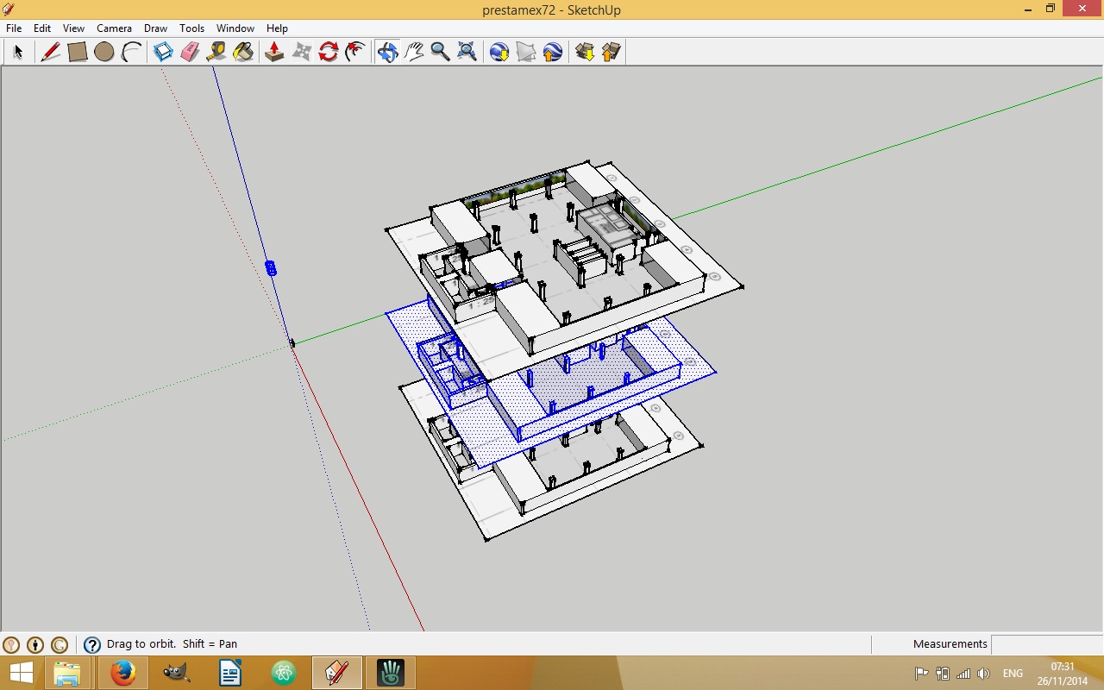Click the geo-location status icon
Image resolution: width=1104 pixels, height=690 pixels.
pyautogui.click(x=11, y=644)
